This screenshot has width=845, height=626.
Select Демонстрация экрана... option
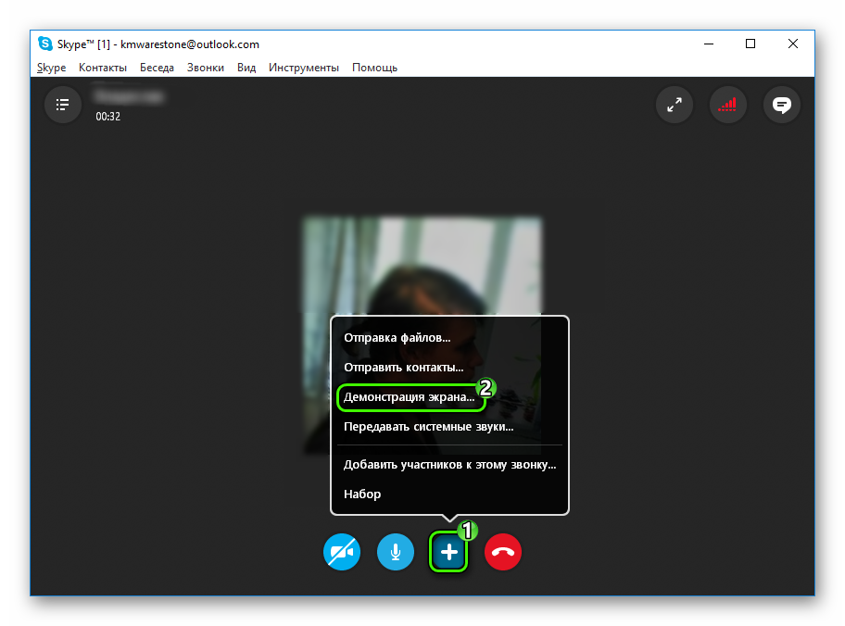click(410, 397)
